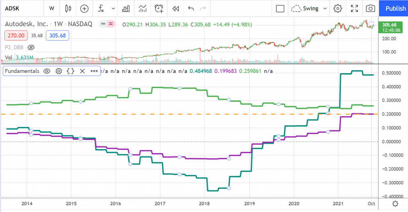Expand the indicator templates dropdown arrow

click(114, 8)
